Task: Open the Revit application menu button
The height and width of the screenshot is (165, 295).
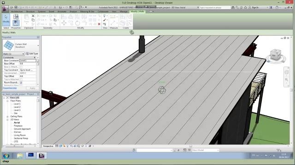Action: (x=5, y=9)
